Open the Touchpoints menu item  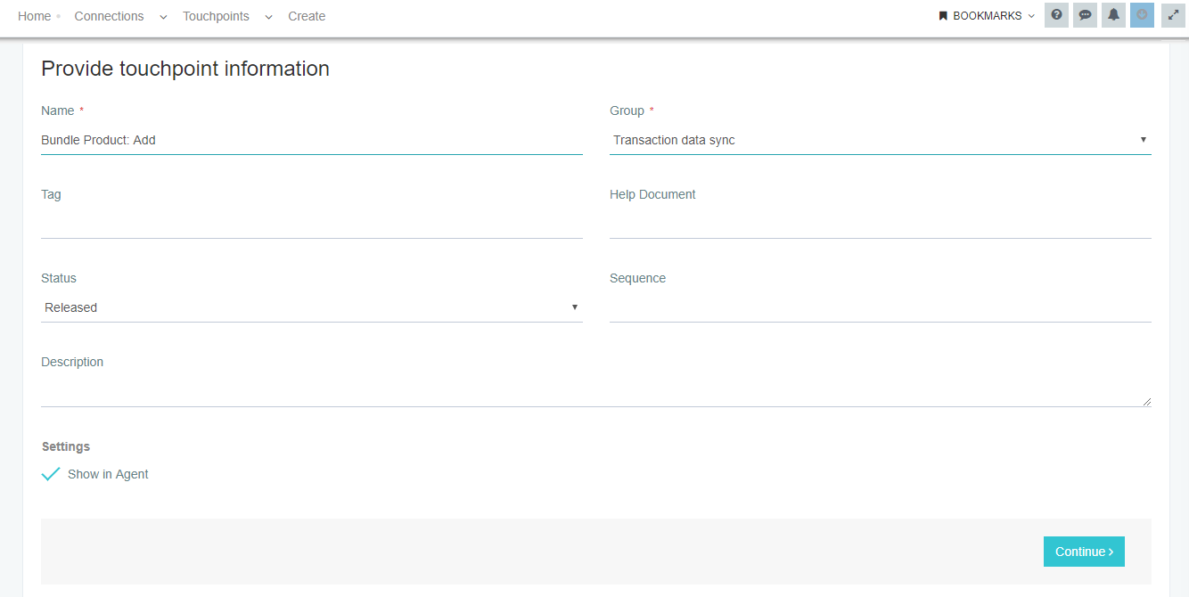tap(216, 16)
